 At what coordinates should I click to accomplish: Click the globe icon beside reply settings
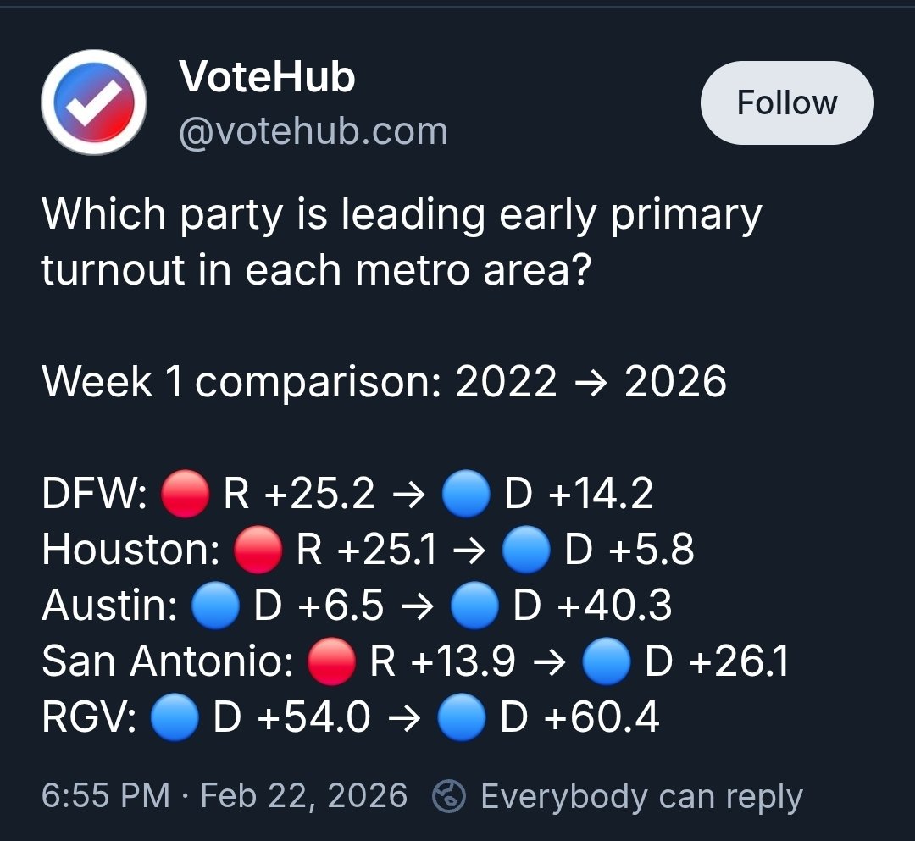(449, 796)
